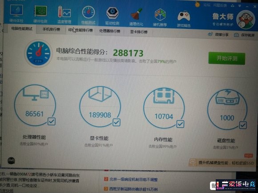Image resolution: width=258 pixels, height=193 pixels.
Task: Click 保存截屏 camera screenshot button
Action: [244, 35]
